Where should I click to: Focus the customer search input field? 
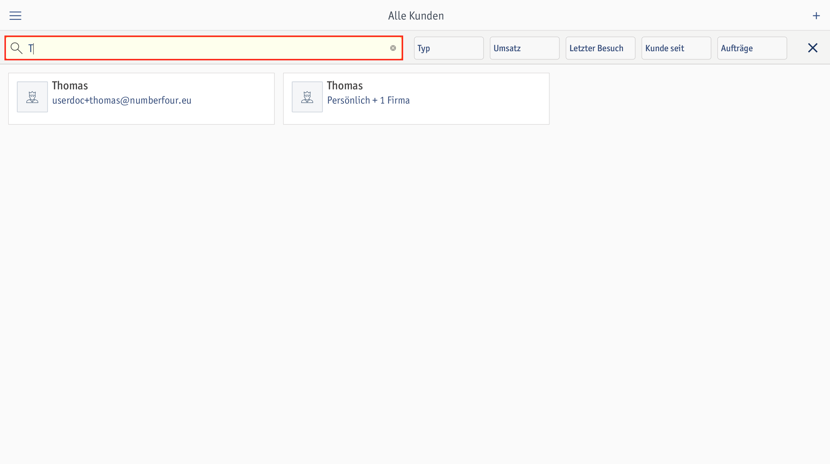[204, 48]
